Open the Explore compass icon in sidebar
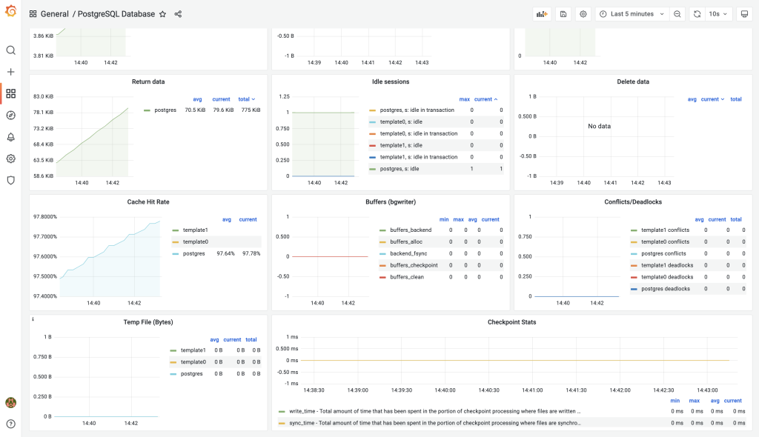The height and width of the screenshot is (437, 759). click(10, 115)
